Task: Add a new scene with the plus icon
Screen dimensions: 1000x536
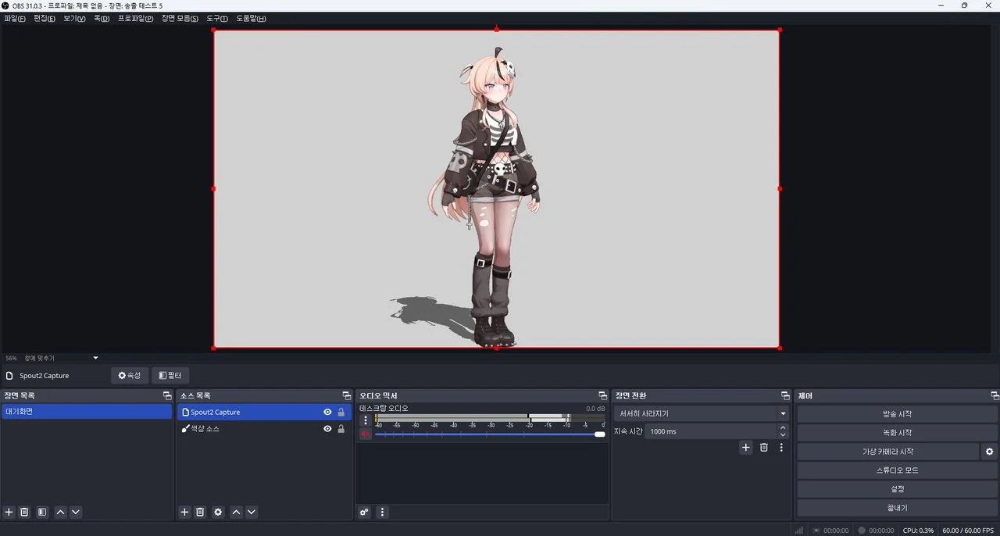Action: click(9, 512)
